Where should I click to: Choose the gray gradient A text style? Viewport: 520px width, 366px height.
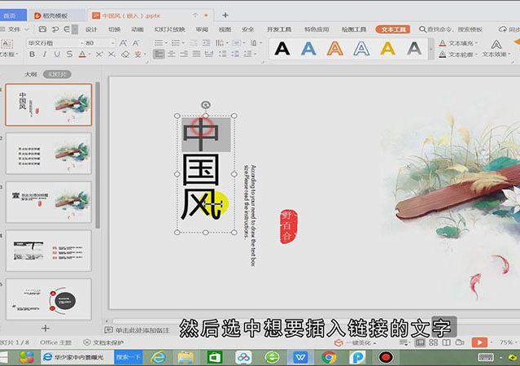click(414, 49)
